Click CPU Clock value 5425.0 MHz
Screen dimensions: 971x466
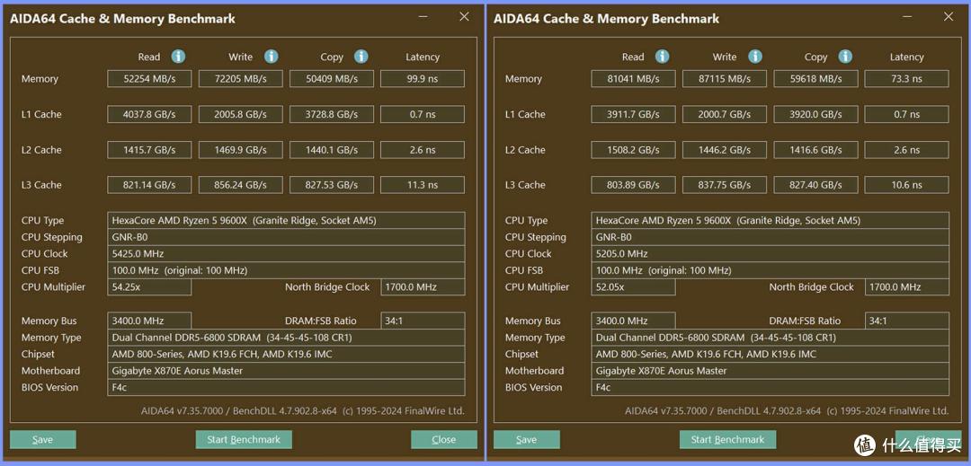pos(286,254)
